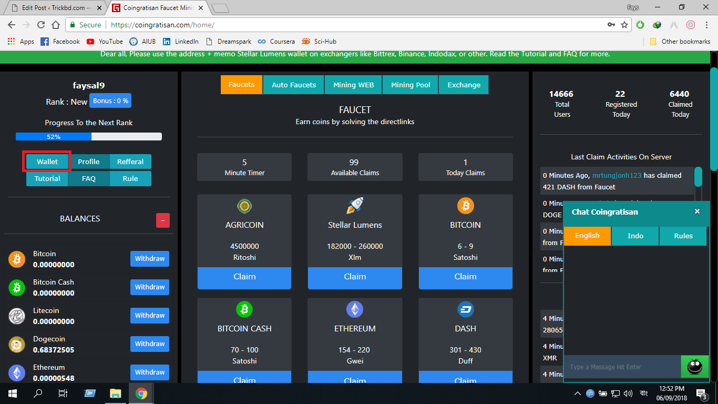Select the Indo chat tab
The image size is (718, 404).
click(635, 236)
